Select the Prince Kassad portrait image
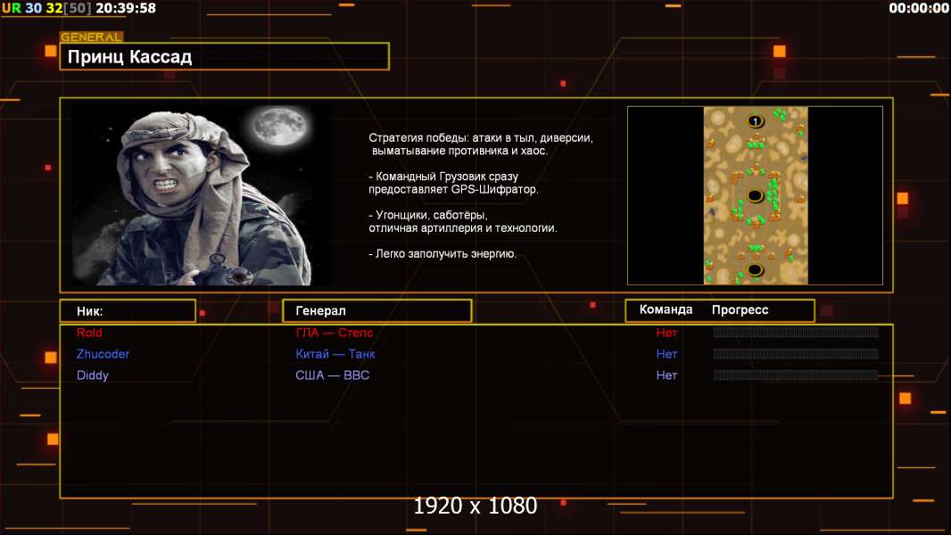This screenshot has height=535, width=951. click(202, 194)
